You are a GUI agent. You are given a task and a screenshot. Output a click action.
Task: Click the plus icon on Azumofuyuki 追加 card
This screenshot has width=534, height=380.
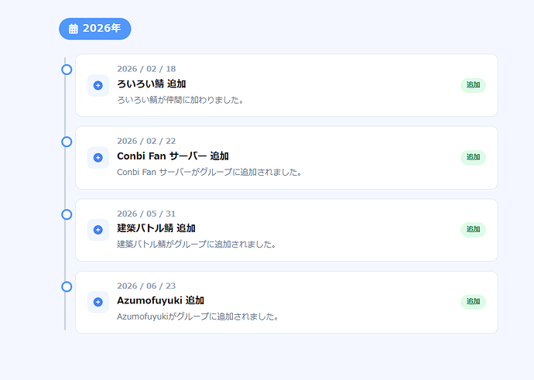point(98,302)
